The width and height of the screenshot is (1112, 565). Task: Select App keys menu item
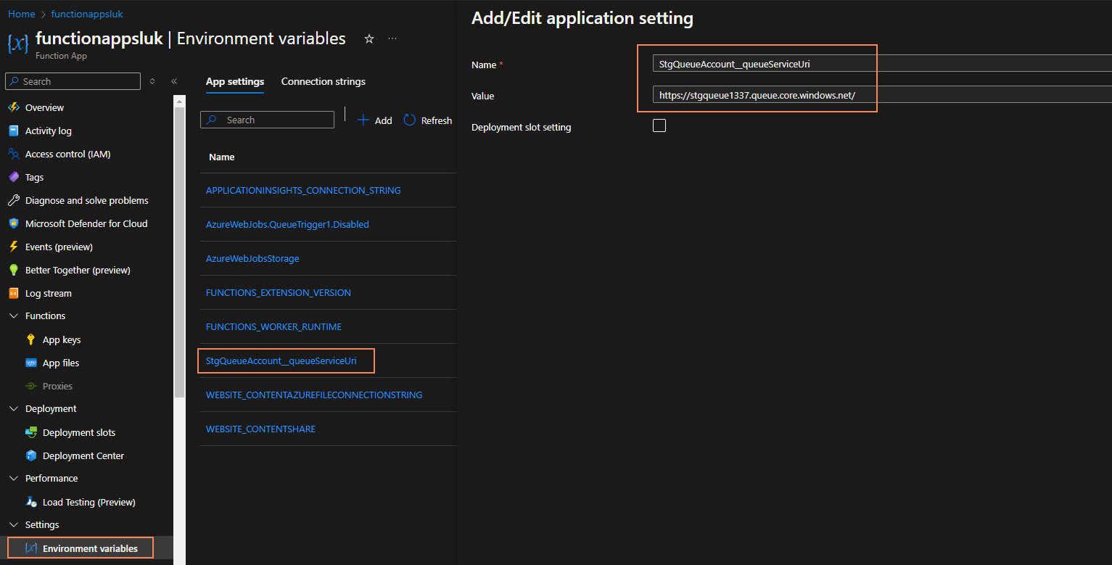tap(62, 339)
